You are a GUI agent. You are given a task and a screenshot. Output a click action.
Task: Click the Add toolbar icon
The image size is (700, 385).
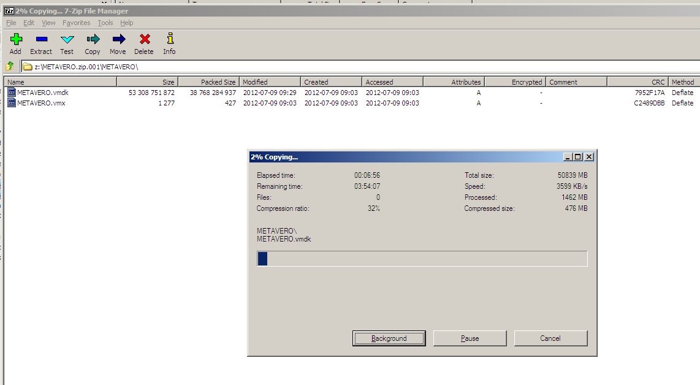tap(16, 39)
